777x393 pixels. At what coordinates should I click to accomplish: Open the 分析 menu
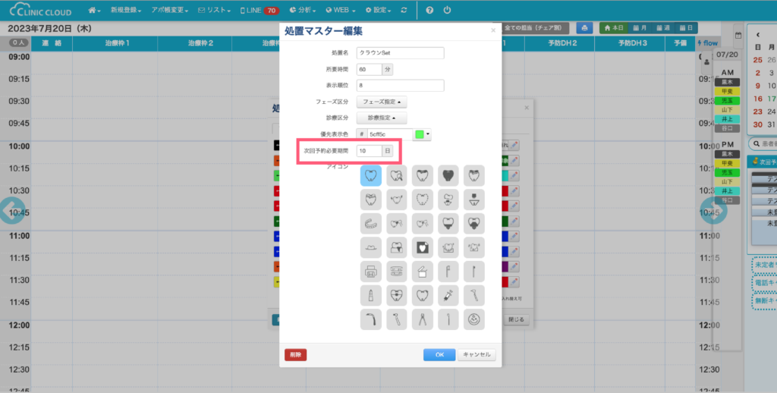tap(305, 11)
